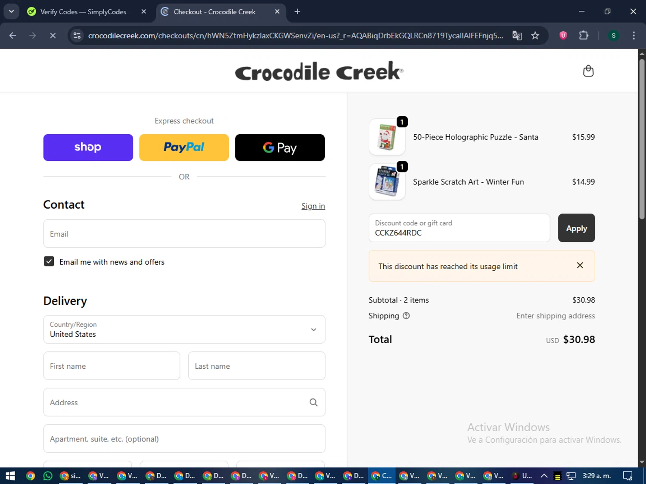Image resolution: width=646 pixels, height=484 pixels.
Task: Open the Extensions puzzle icon
Action: pyautogui.click(x=584, y=36)
